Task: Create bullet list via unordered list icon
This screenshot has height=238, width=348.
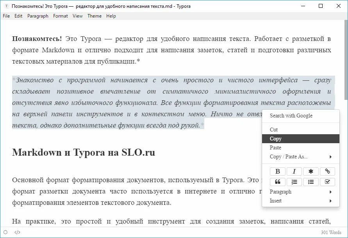Action: (311, 182)
